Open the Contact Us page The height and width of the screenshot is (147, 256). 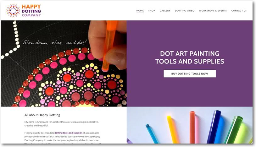point(239,11)
